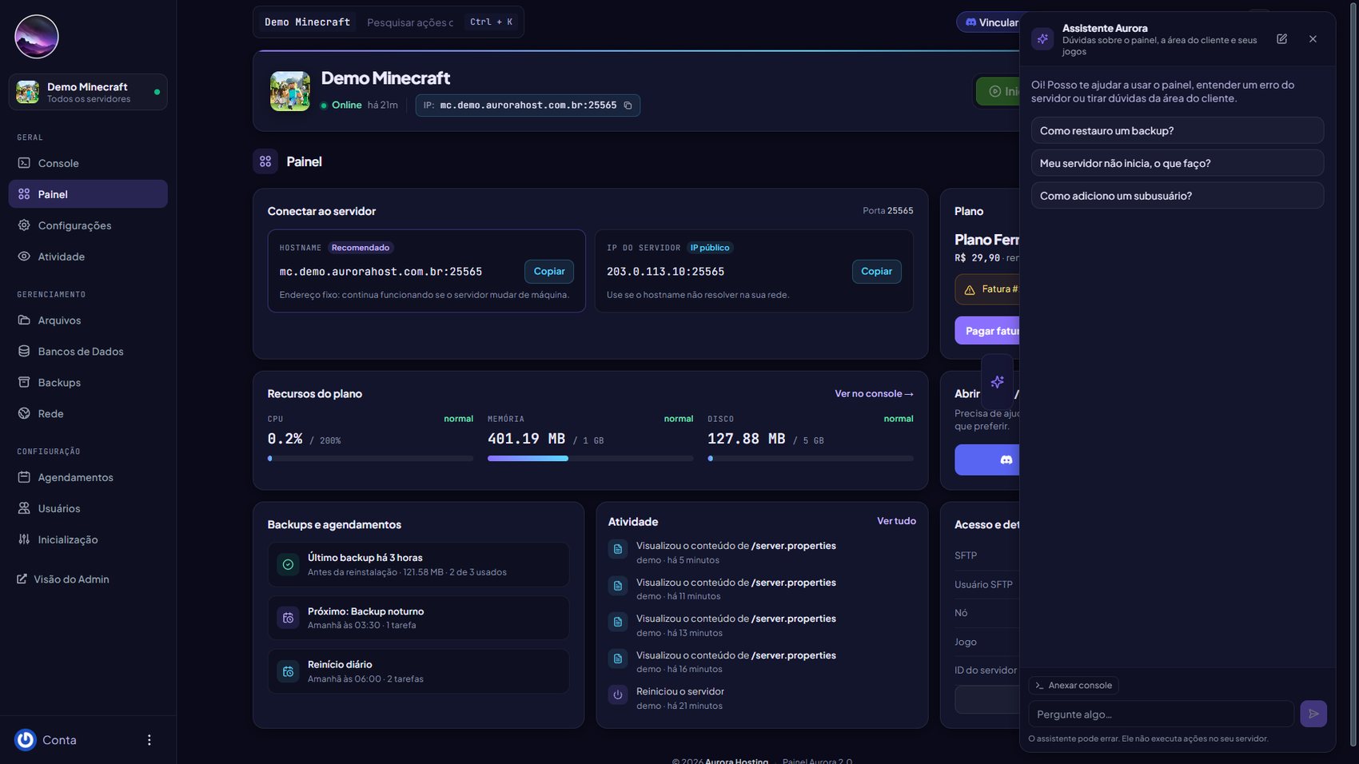Open Configurações in the sidebar
The width and height of the screenshot is (1359, 764).
88,225
